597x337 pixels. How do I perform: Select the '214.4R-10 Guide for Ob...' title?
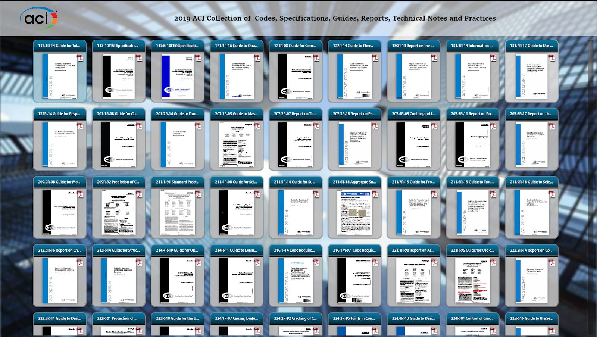tap(177, 250)
